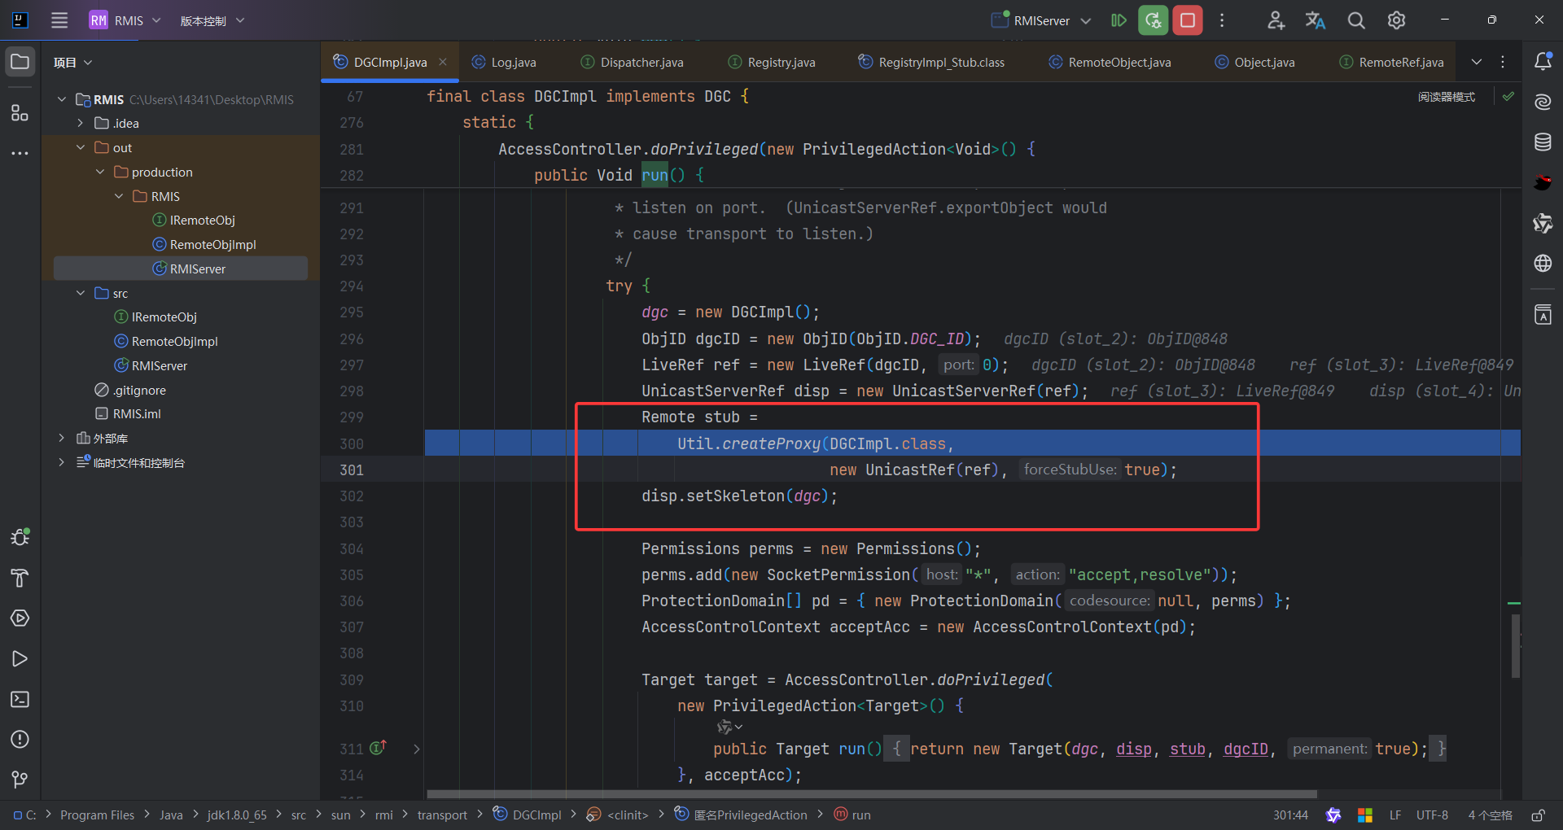
Task: Click the Rerun Debug bug button
Action: 1154,20
